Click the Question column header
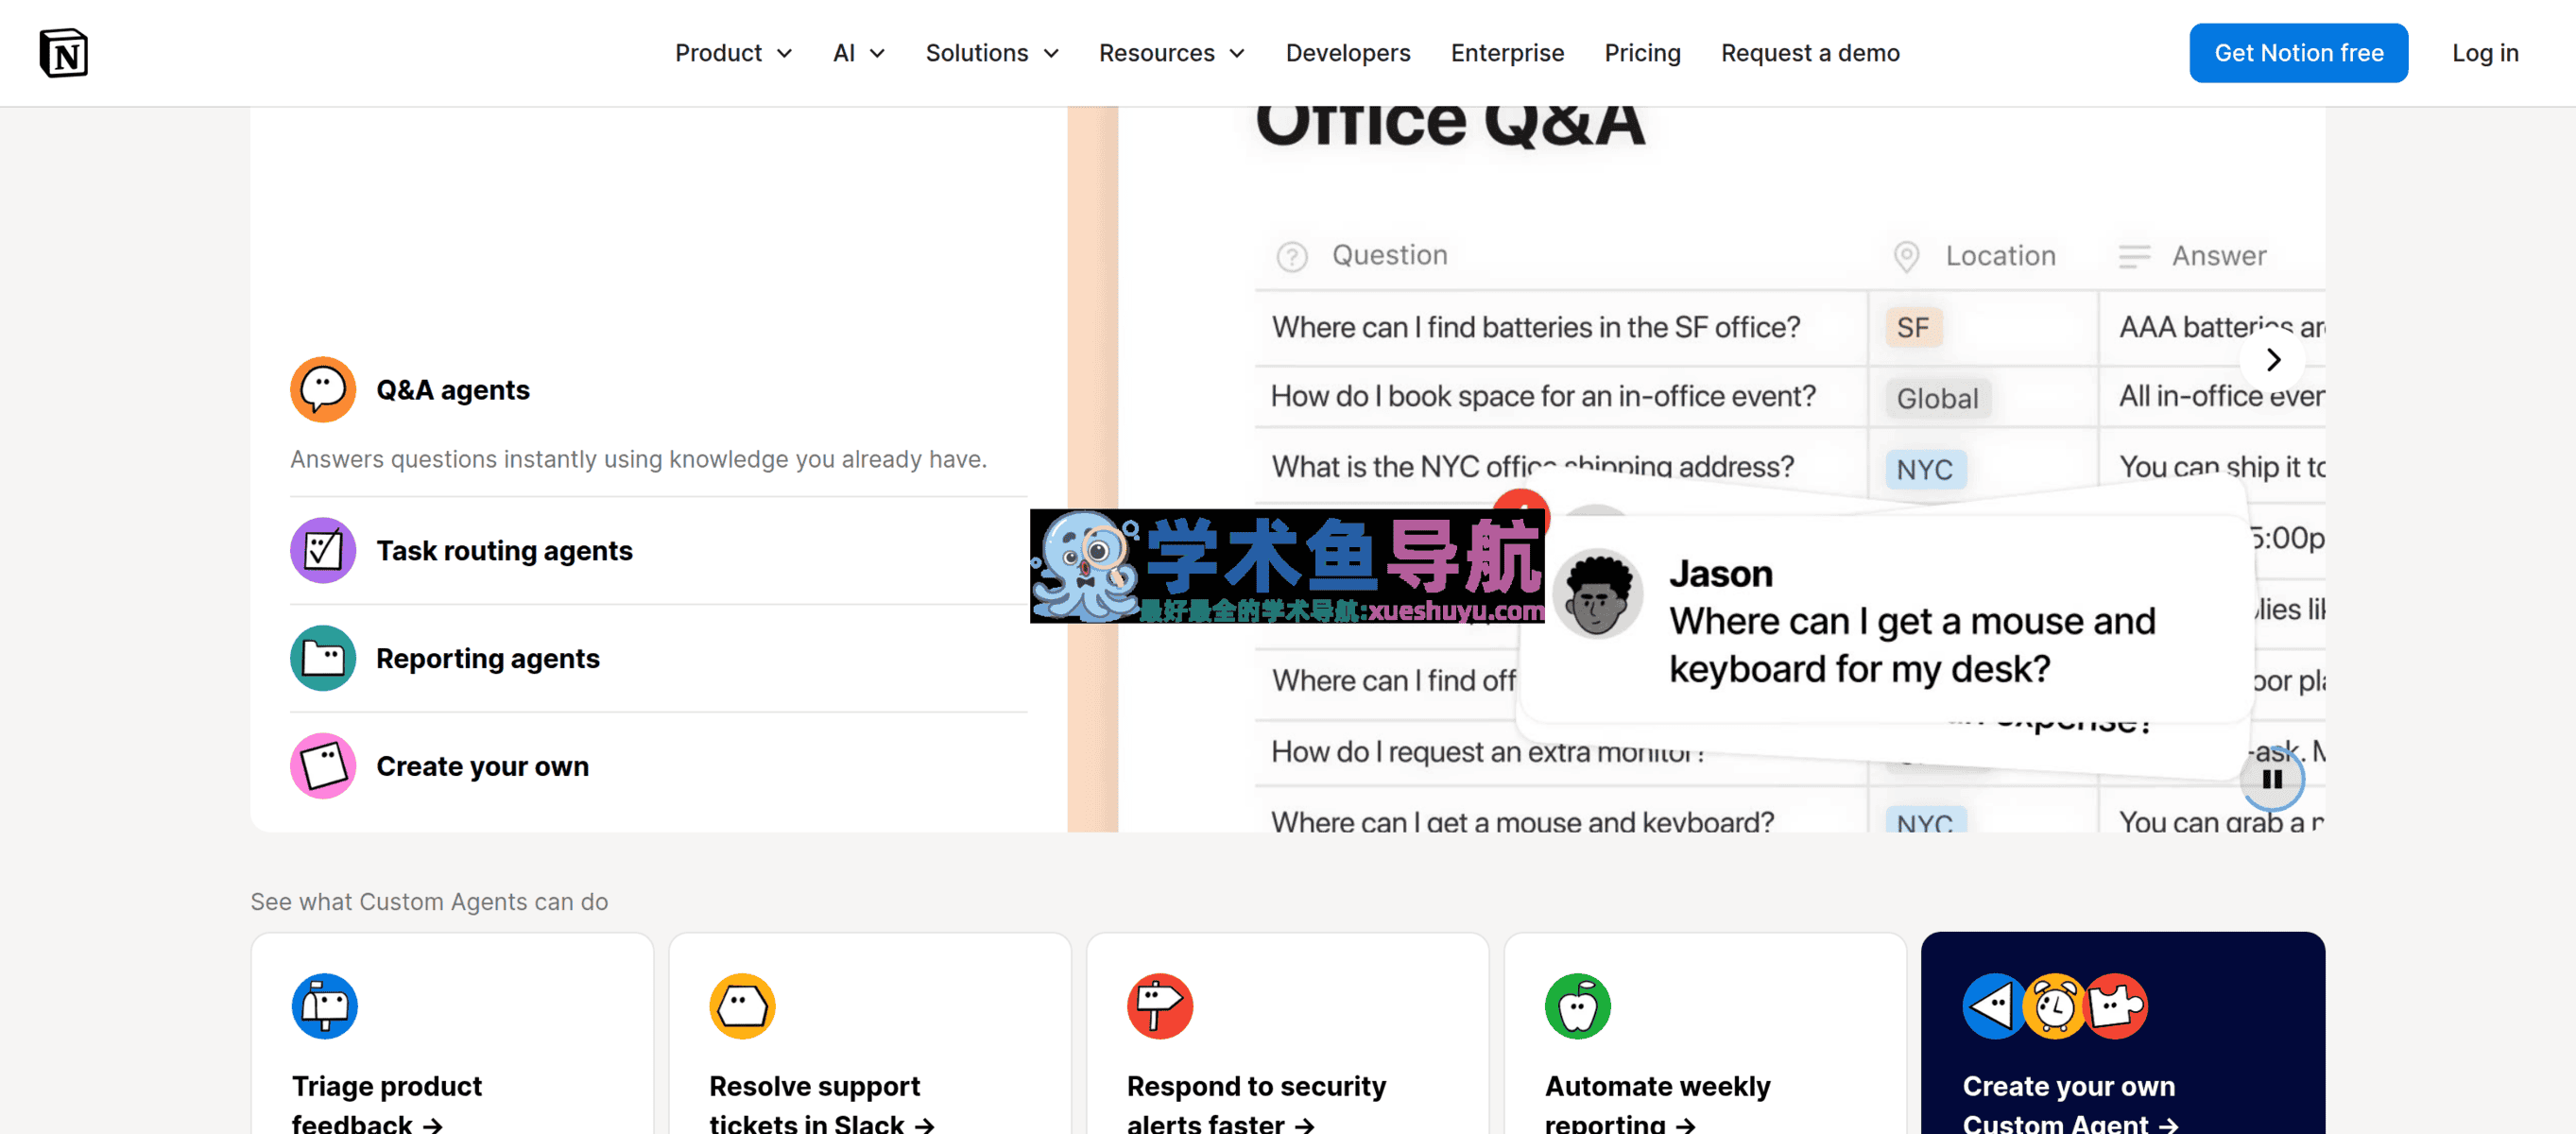The image size is (2576, 1134). 1389,255
